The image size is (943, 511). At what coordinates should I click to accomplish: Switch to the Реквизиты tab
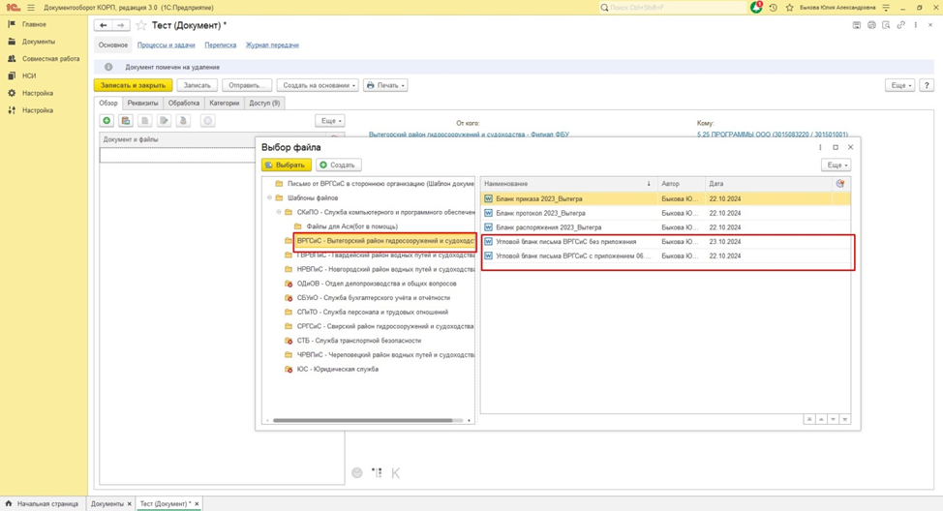(x=142, y=103)
